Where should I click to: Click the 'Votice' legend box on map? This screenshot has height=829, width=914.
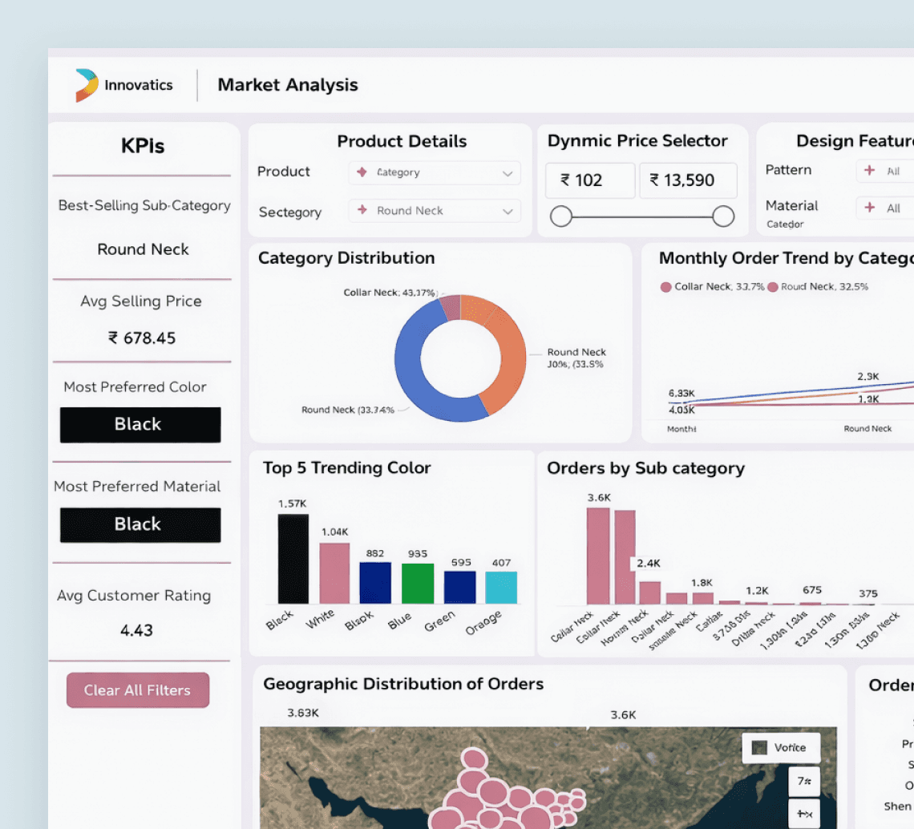click(781, 747)
